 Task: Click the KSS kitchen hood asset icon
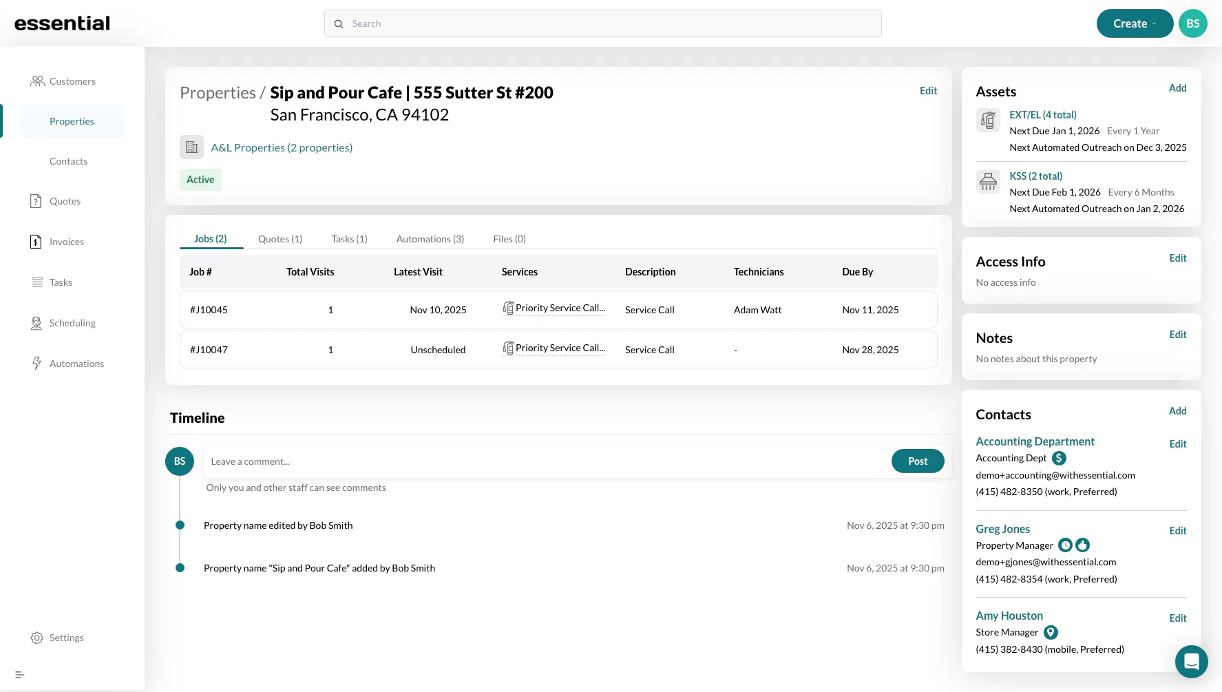988,182
